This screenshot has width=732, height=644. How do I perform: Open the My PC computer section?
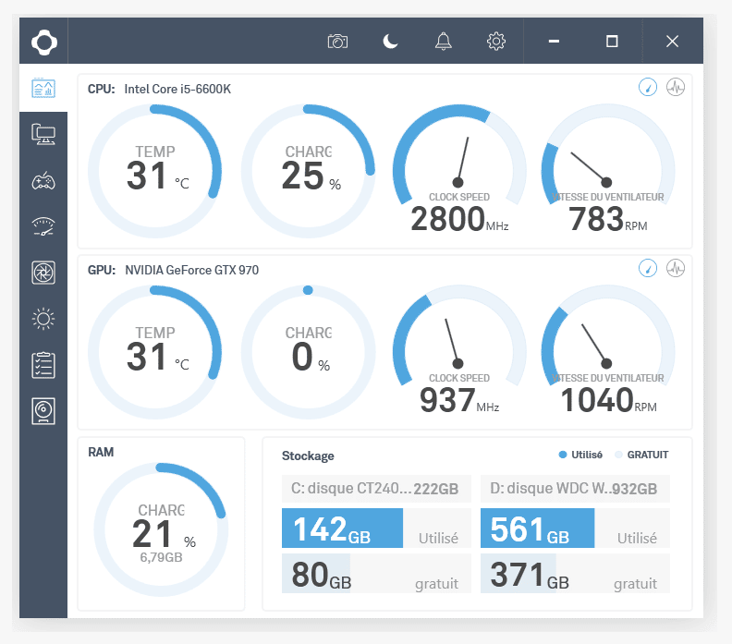click(43, 135)
